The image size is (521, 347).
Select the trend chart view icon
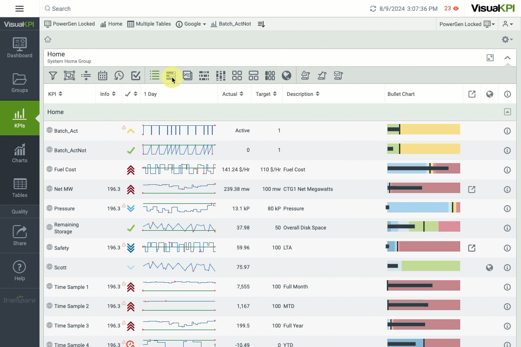point(188,75)
